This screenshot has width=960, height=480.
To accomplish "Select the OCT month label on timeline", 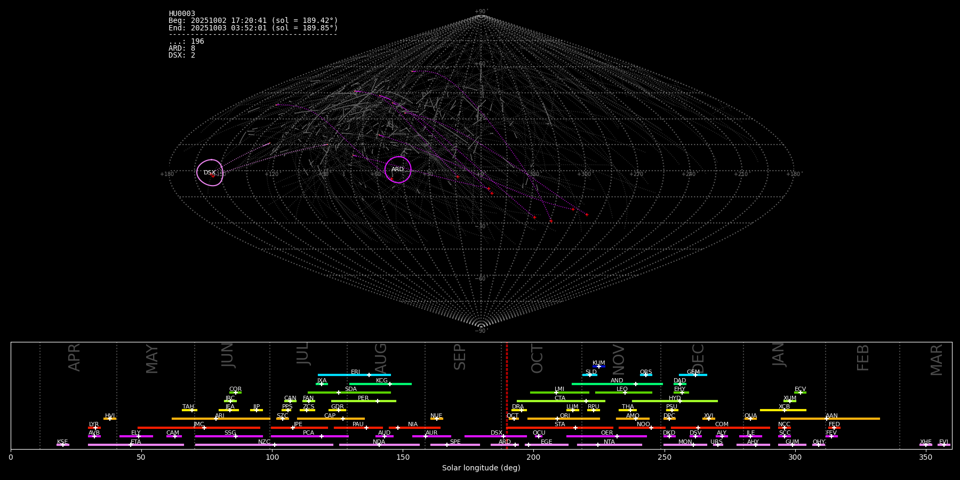I will click(538, 358).
